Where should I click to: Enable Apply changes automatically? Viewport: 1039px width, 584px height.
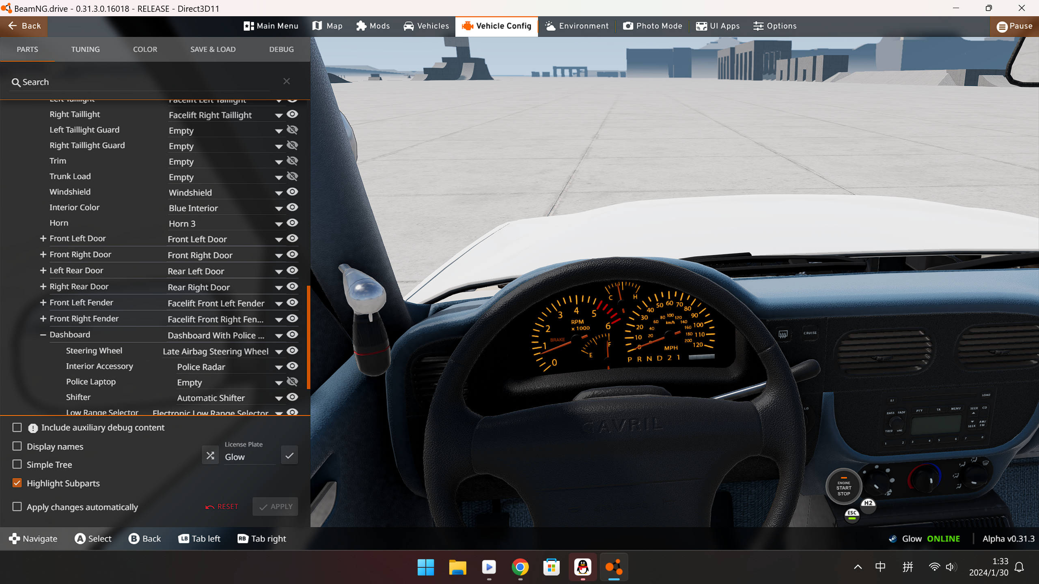click(x=17, y=507)
